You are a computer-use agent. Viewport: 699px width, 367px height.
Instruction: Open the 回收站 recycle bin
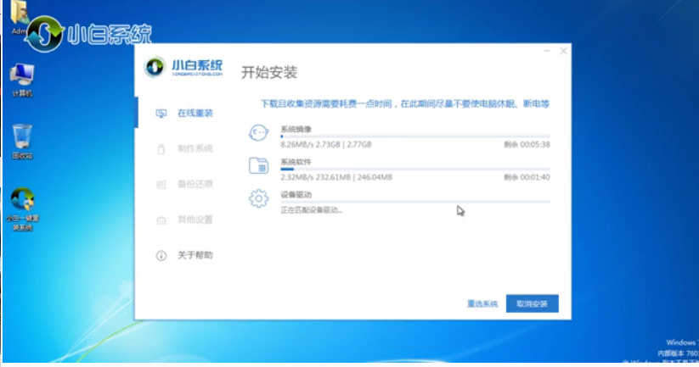coord(22,142)
